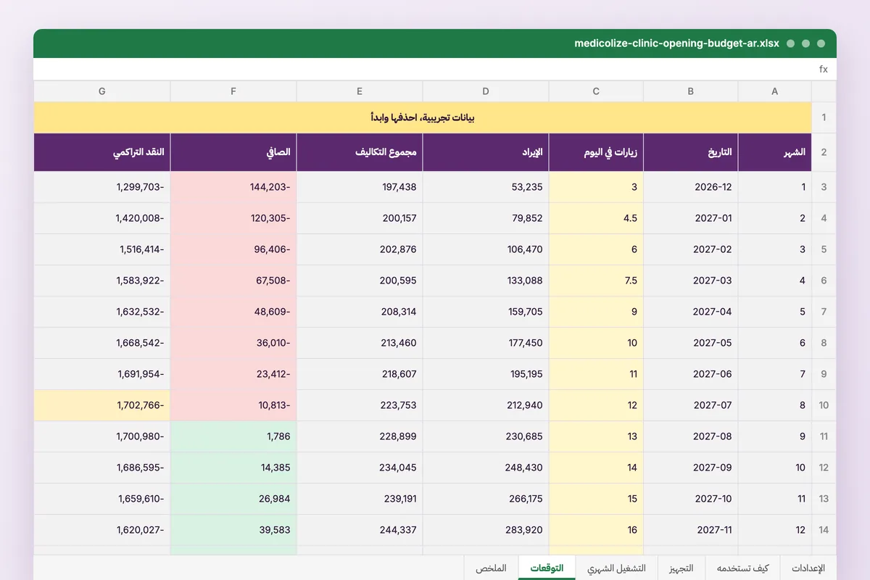The height and width of the screenshot is (580, 870).
Task: Select column D header
Action: point(486,91)
